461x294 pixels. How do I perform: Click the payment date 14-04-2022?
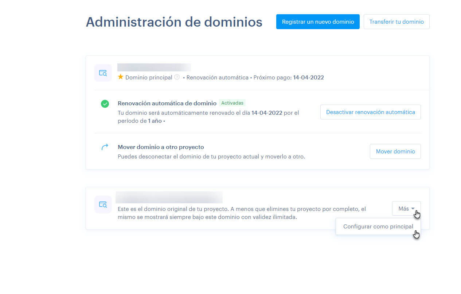point(308,77)
